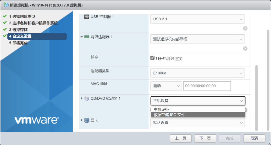271x145 pixels.
Task: Choose 主机设备 option in the dropdown list
Action: click(x=198, y=110)
